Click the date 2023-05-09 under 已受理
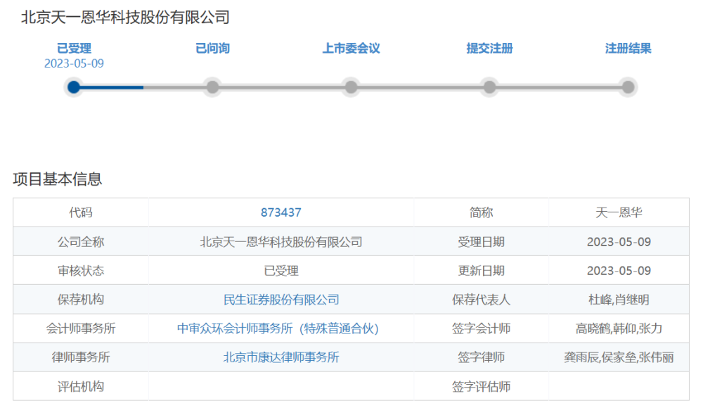The width and height of the screenshot is (703, 408). click(74, 64)
